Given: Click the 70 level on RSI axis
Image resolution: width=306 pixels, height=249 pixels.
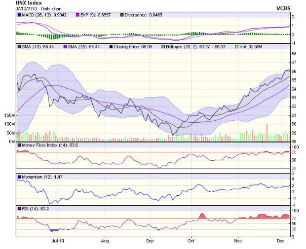Looking at the screenshot, I should tap(293, 218).
